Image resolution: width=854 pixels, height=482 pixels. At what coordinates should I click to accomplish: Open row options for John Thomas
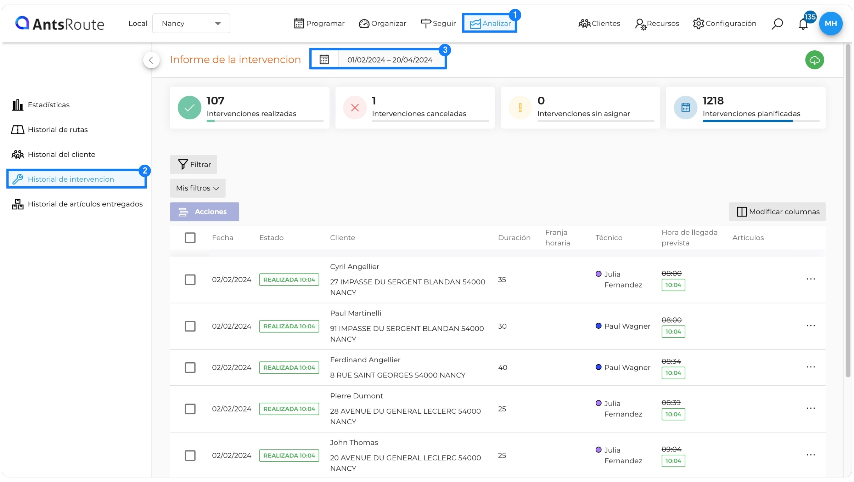(x=811, y=455)
